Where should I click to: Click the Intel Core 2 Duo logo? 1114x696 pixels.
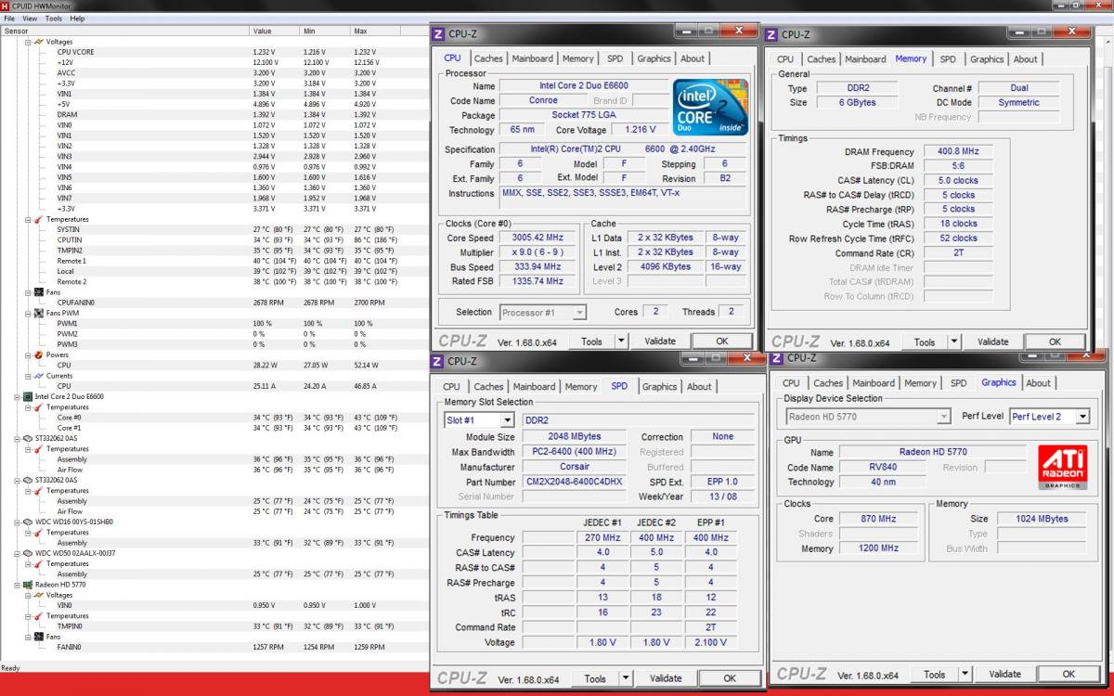[x=710, y=107]
